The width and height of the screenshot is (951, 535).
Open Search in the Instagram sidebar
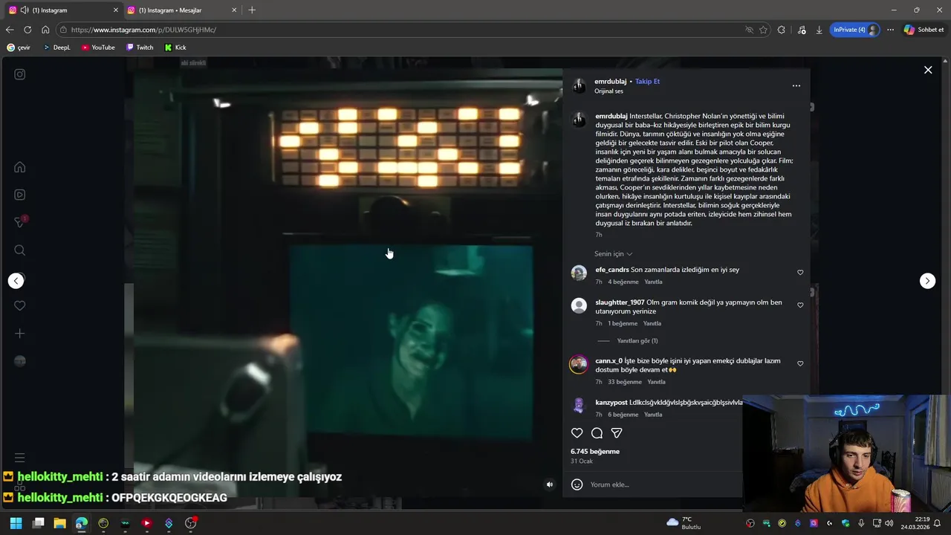pyautogui.click(x=20, y=250)
